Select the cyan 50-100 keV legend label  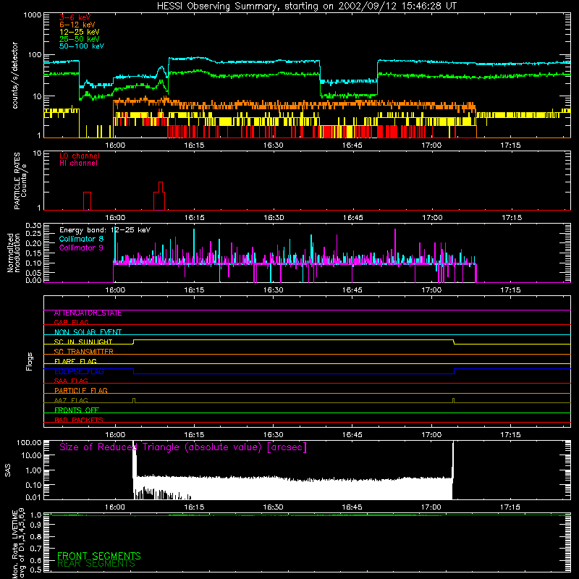(82, 46)
